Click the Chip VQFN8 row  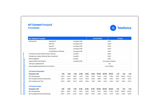click(80, 51)
